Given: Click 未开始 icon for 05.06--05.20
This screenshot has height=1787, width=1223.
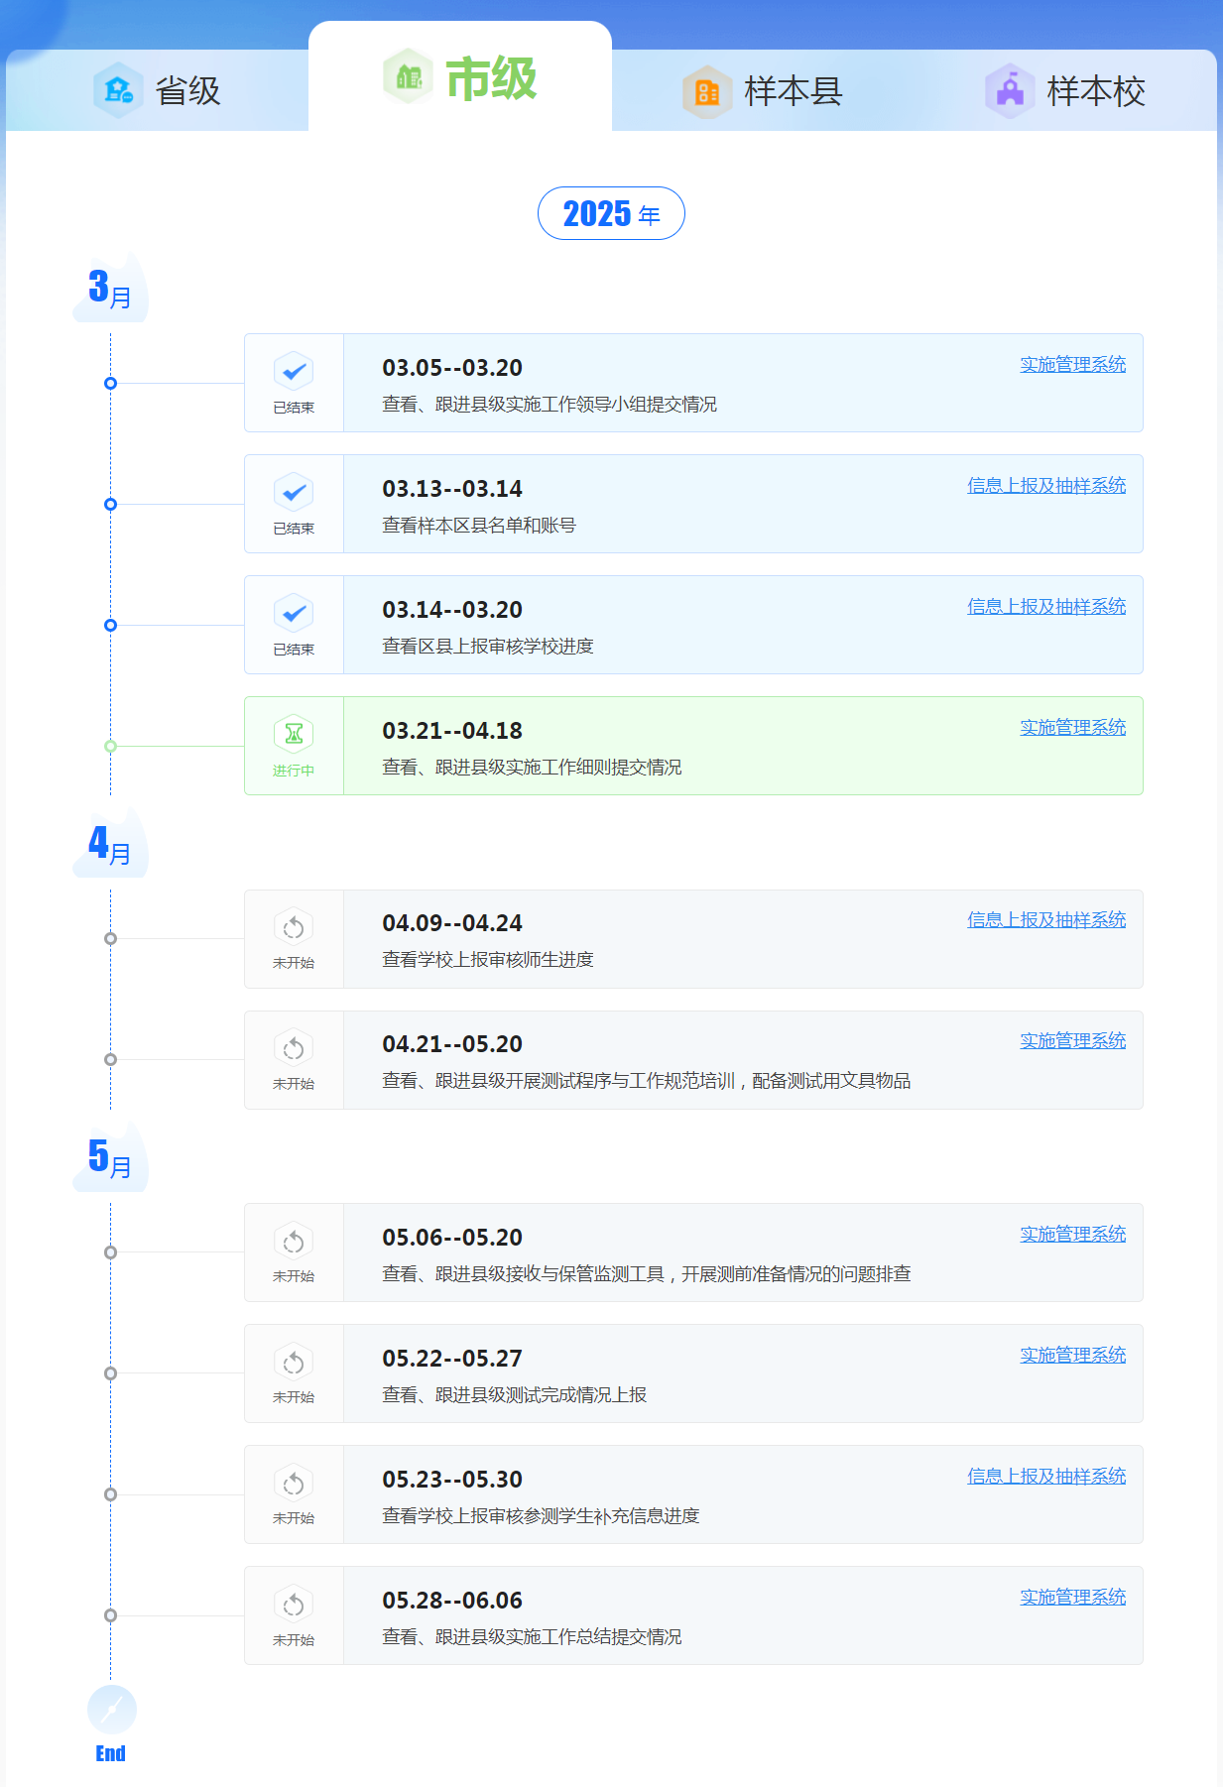Looking at the screenshot, I should pyautogui.click(x=294, y=1242).
